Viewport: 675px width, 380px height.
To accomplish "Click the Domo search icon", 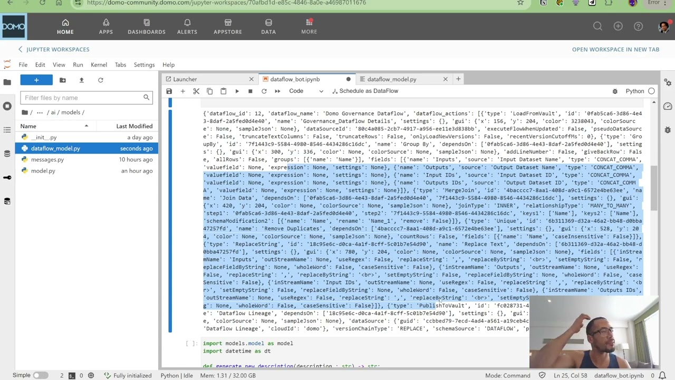I will 597,26.
